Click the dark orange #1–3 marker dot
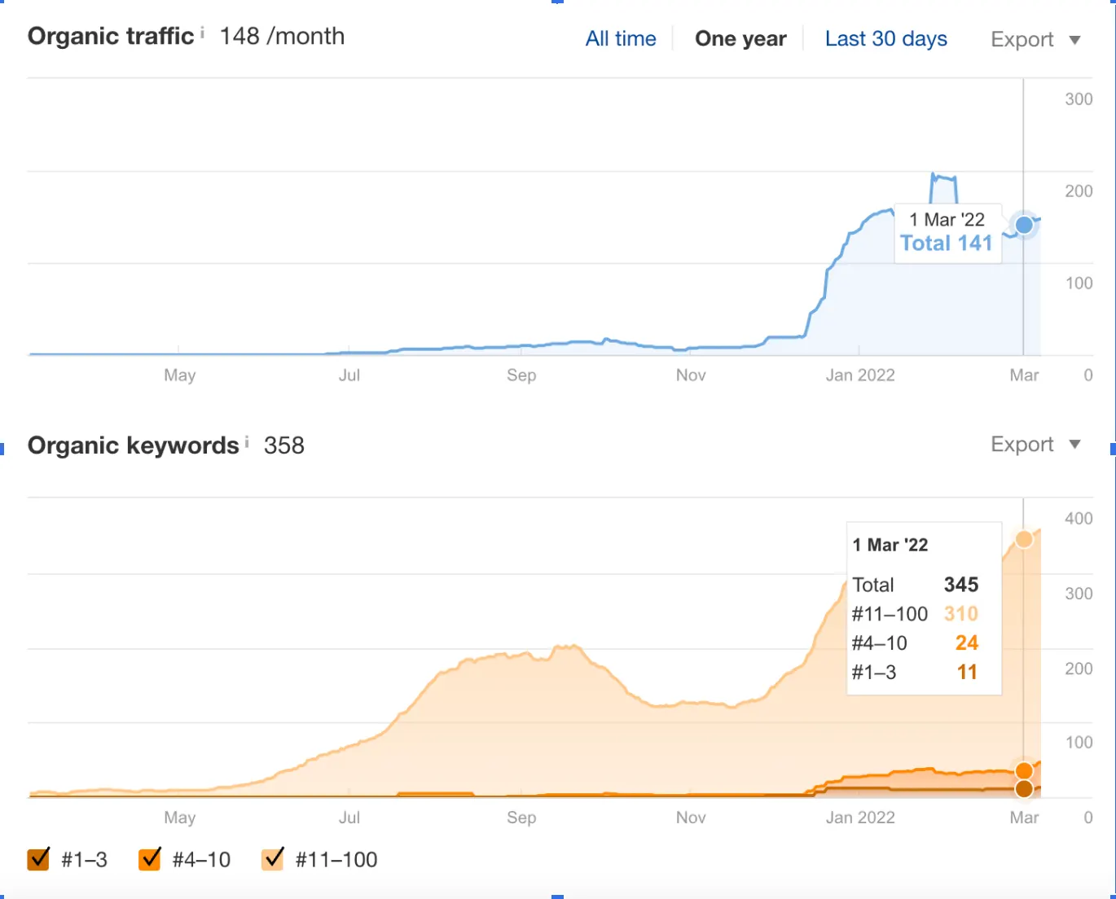This screenshot has width=1116, height=899. [1024, 788]
